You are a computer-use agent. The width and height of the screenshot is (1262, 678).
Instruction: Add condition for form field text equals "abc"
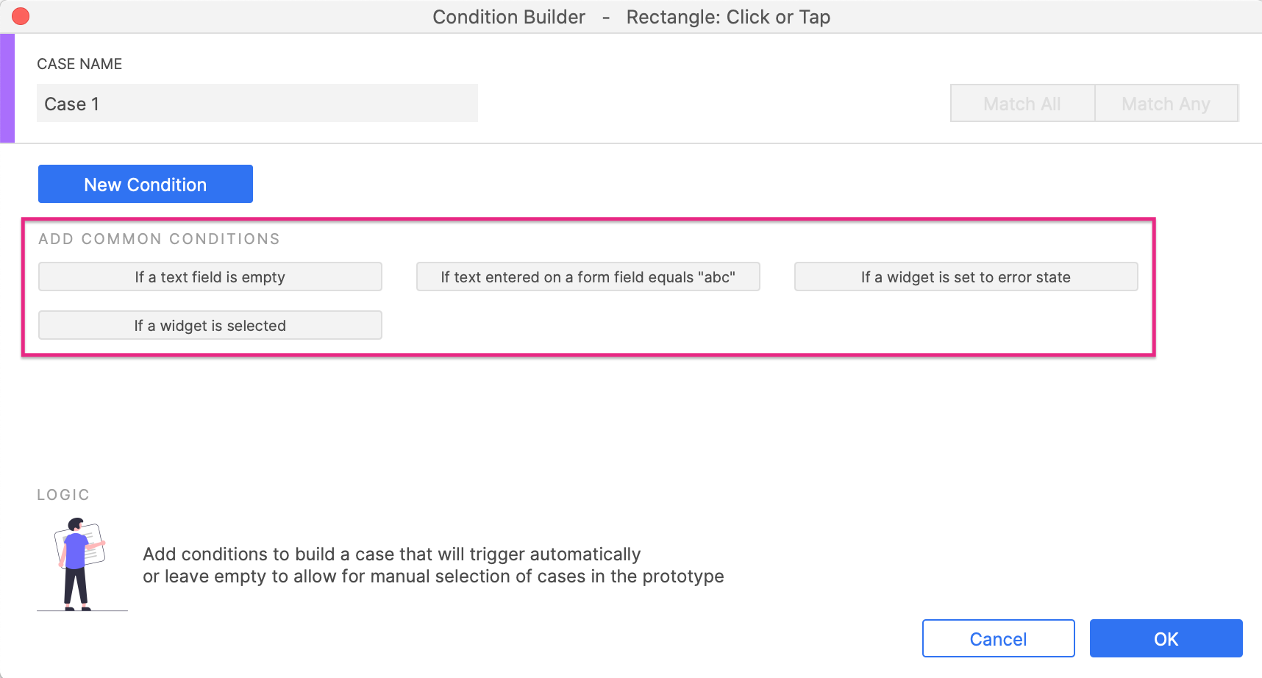(588, 277)
